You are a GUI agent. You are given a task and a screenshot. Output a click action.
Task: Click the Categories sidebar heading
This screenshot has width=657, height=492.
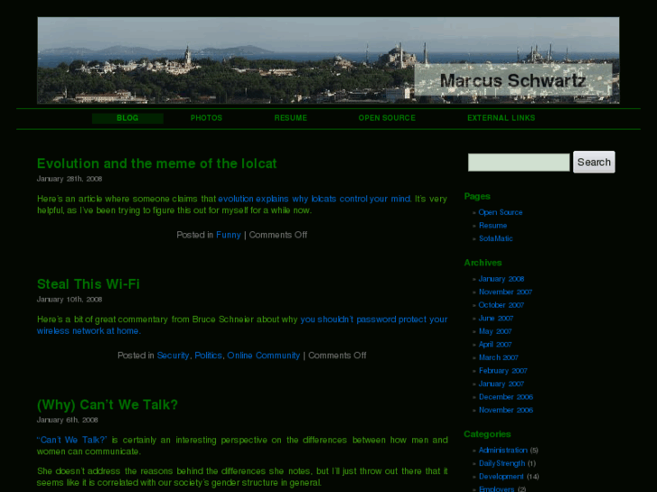(x=487, y=434)
